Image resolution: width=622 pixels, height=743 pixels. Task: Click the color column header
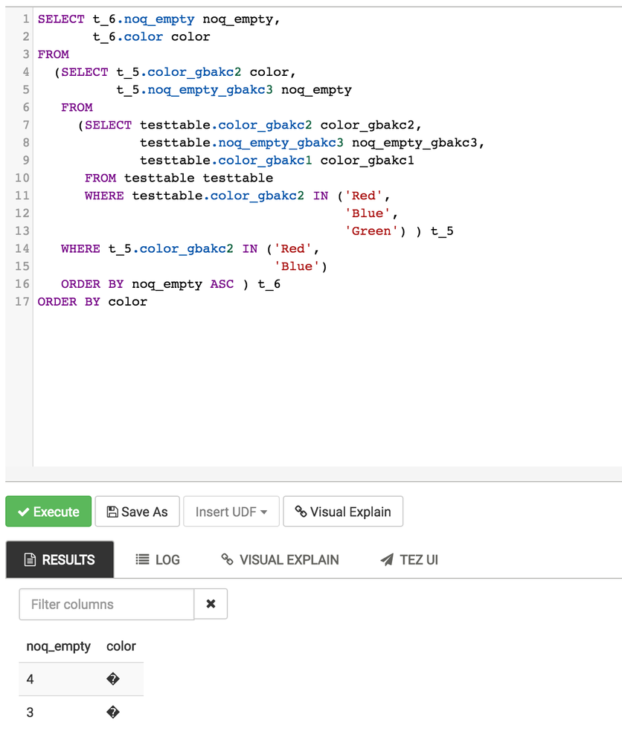tap(121, 646)
